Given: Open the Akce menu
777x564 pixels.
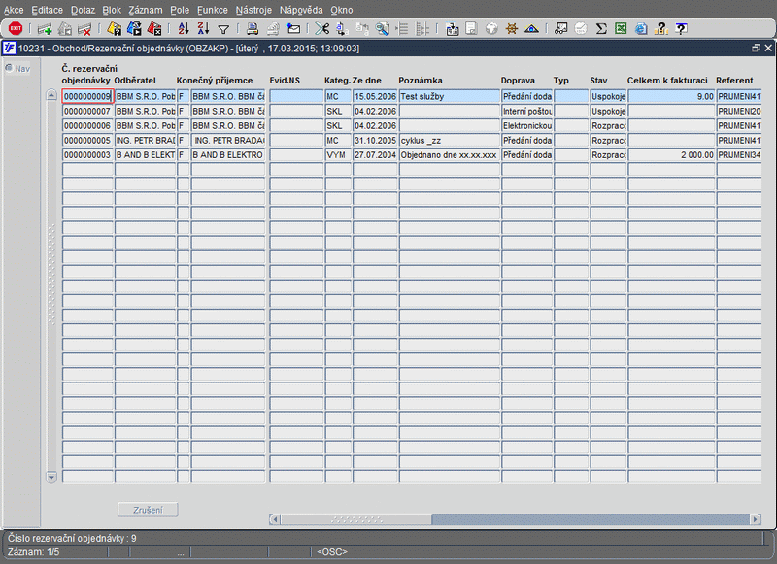Looking at the screenshot, I should [x=14, y=10].
